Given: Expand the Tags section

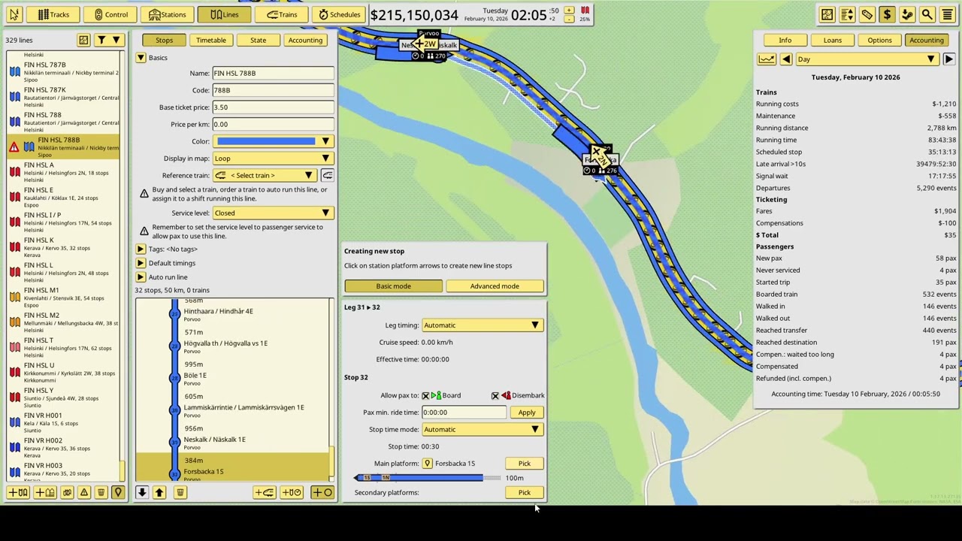Looking at the screenshot, I should (141, 249).
